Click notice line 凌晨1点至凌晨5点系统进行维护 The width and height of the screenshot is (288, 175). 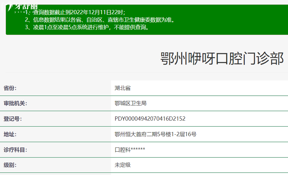point(87,27)
